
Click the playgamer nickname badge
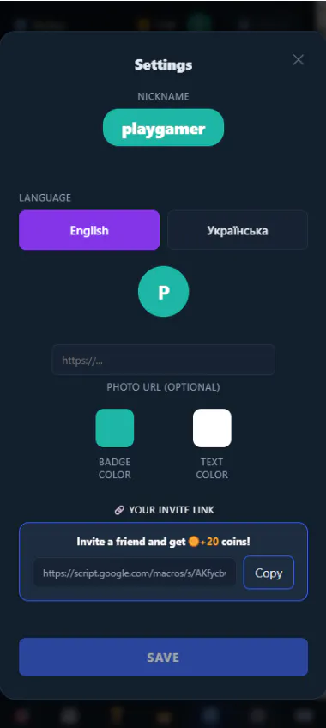(x=163, y=128)
